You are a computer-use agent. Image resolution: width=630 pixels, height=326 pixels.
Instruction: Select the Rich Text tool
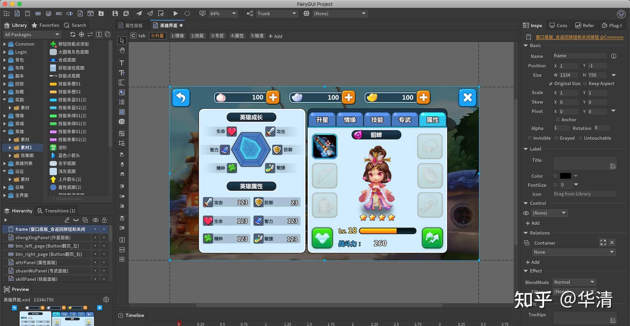tap(122, 72)
